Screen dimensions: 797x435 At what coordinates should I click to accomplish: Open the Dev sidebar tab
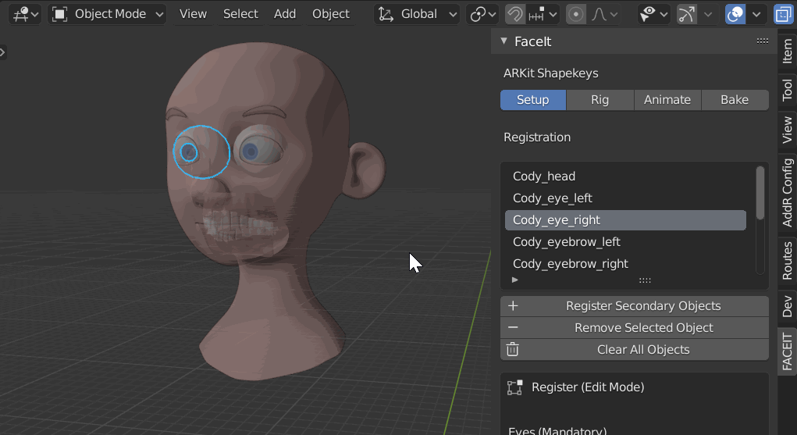(787, 306)
